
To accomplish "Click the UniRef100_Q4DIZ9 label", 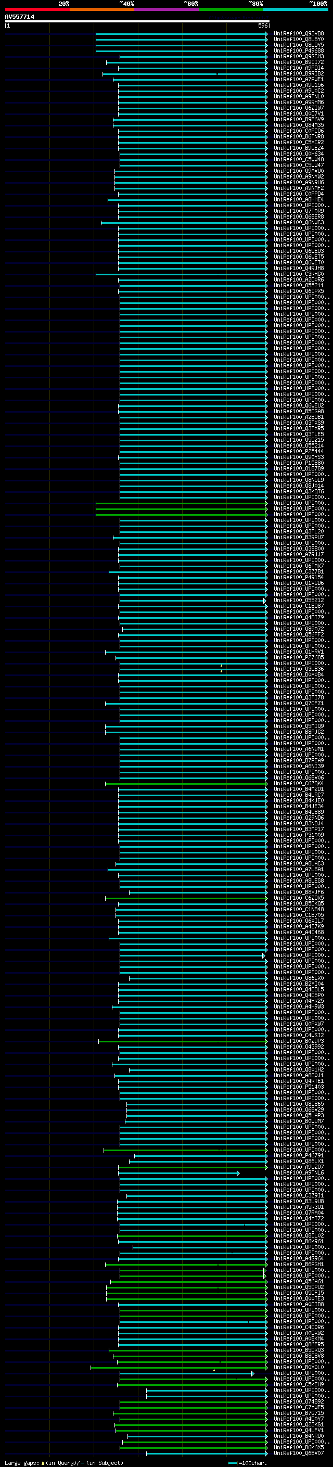I will click(299, 617).
